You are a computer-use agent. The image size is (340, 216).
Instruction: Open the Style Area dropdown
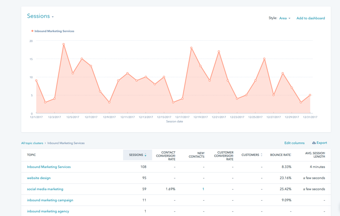[284, 19]
